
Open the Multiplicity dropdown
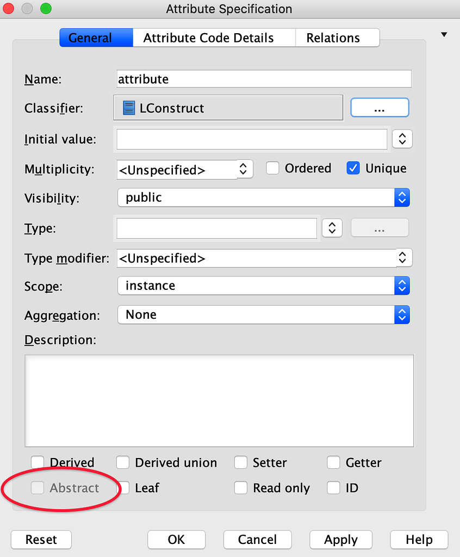coord(244,169)
